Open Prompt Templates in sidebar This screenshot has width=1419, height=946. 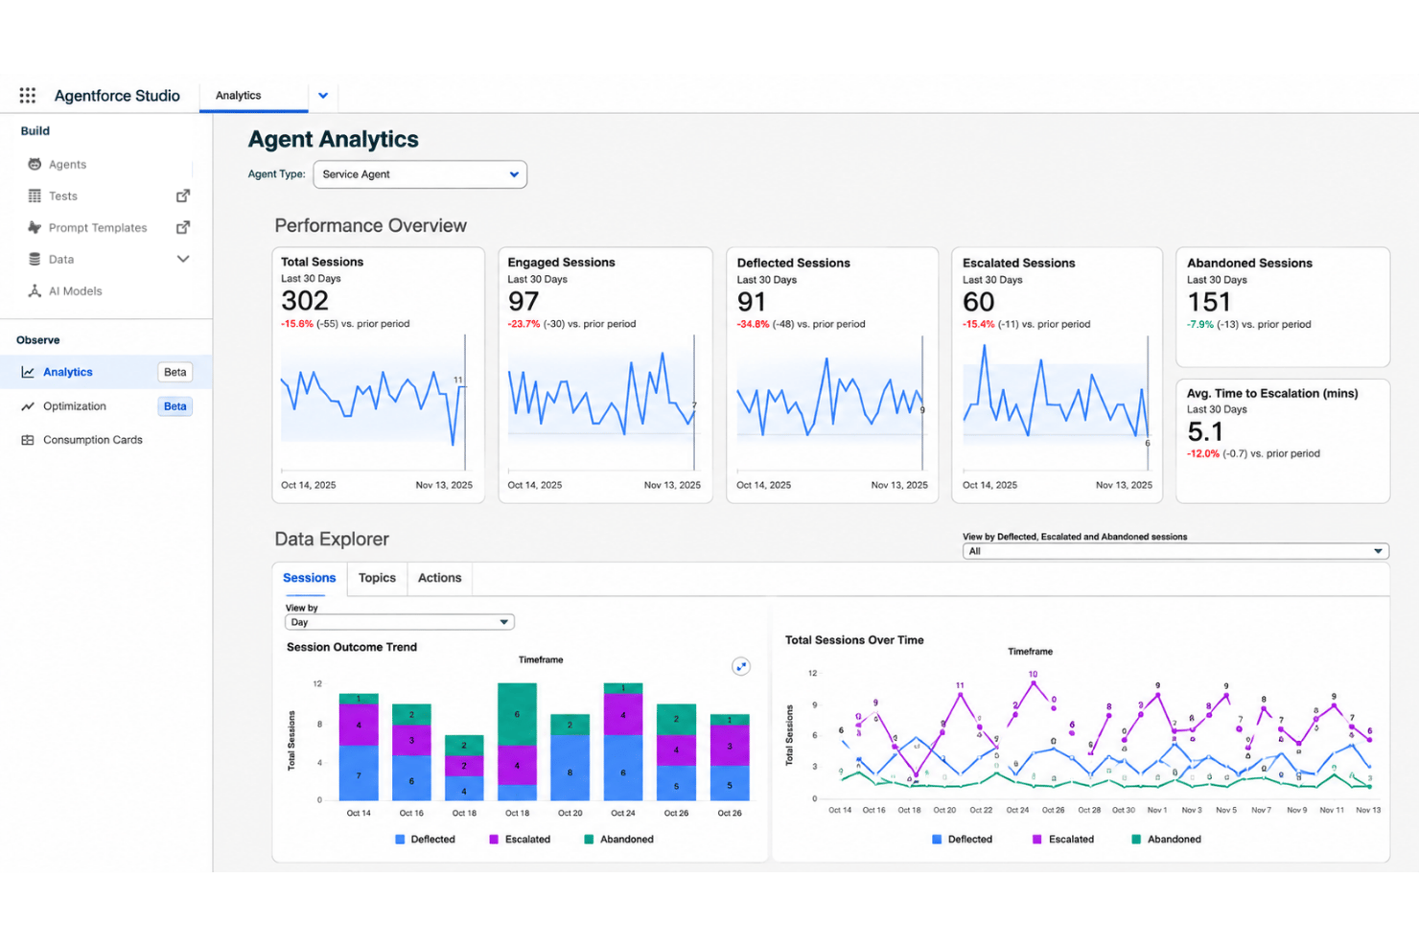98,227
